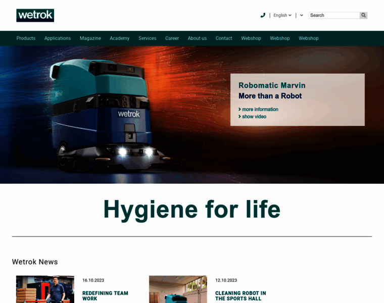
Task: Open the Career page
Action: point(172,38)
